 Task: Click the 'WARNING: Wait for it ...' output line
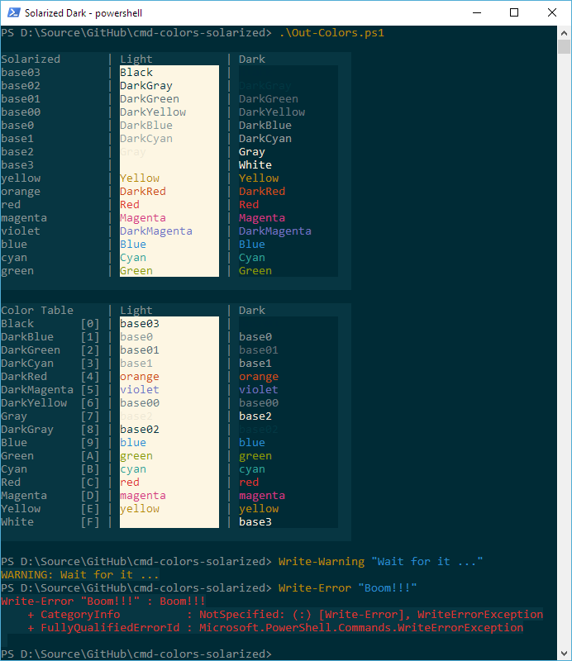80,575
